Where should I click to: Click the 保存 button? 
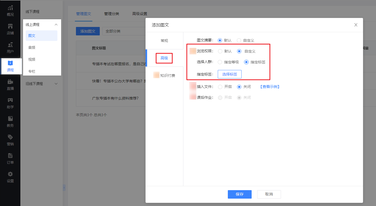239,194
